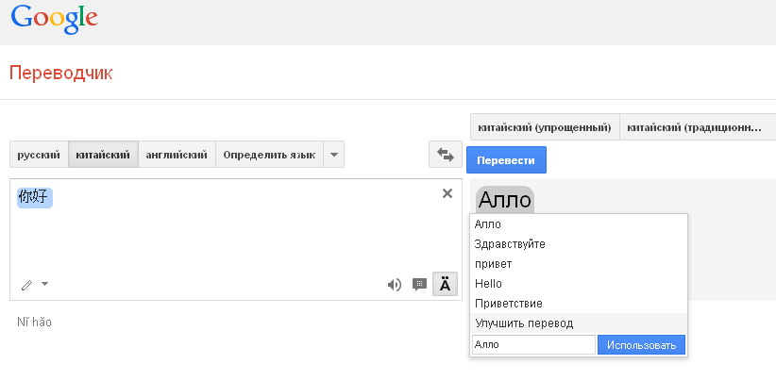This screenshot has width=776, height=381.
Task: Select китайский (упрощенный) target language
Action: 545,127
